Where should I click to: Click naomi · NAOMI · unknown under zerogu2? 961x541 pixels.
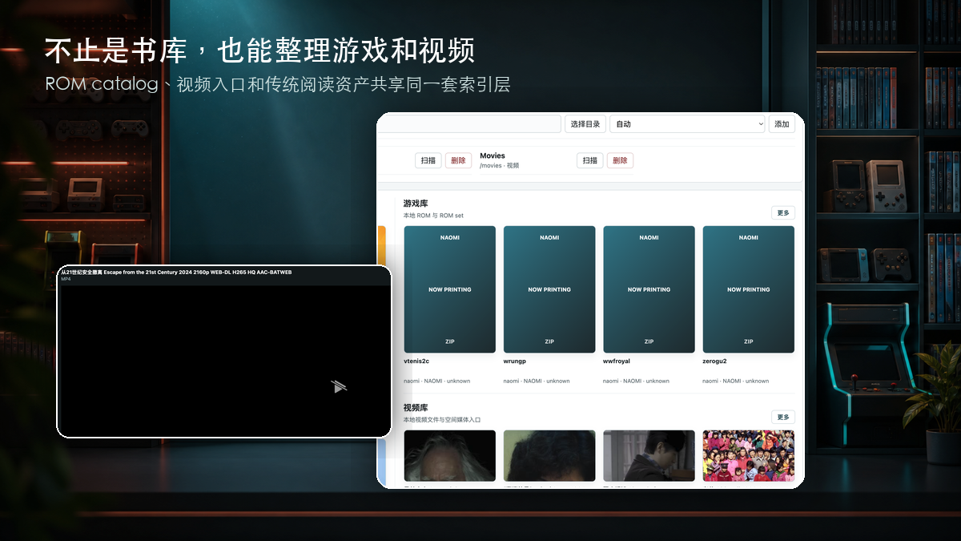736,382
